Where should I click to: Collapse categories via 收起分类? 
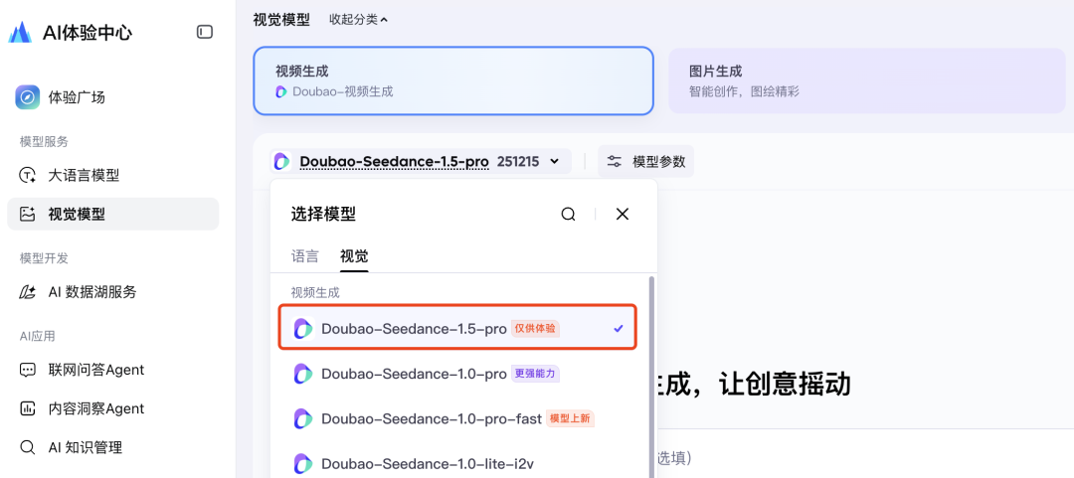(358, 20)
